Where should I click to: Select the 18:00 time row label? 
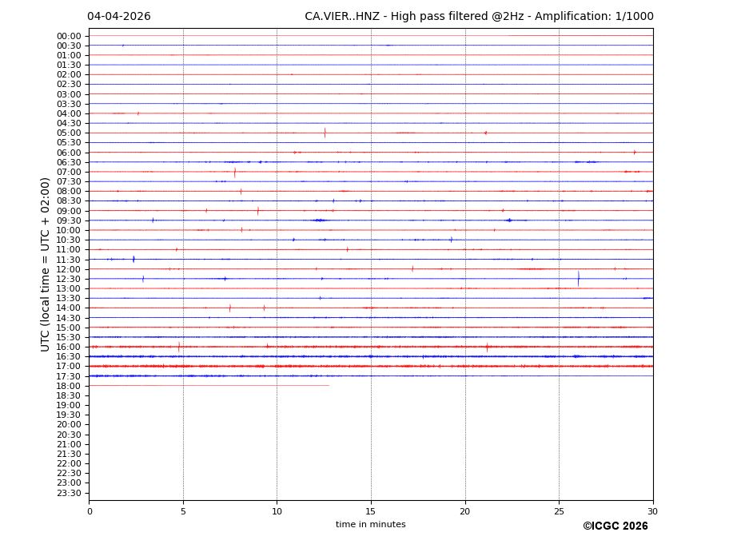coord(69,386)
